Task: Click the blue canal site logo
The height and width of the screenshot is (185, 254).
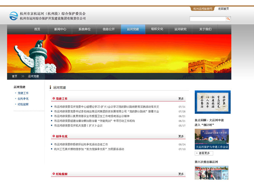Action: pyautogui.click(x=14, y=16)
